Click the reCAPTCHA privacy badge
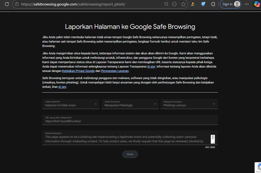The height and width of the screenshot is (173, 261). (x=258, y=168)
